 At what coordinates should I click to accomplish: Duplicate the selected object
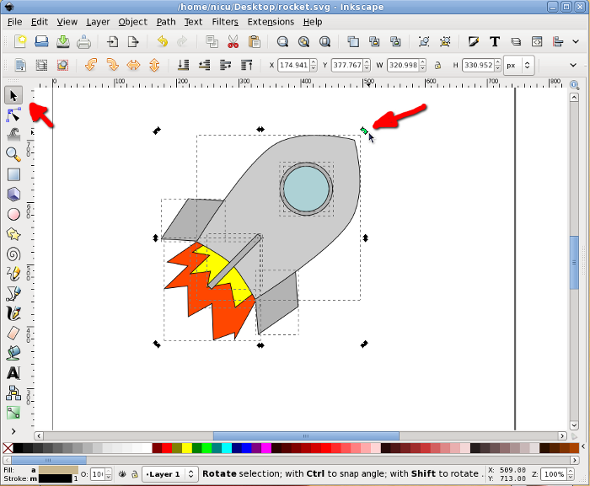[x=353, y=41]
